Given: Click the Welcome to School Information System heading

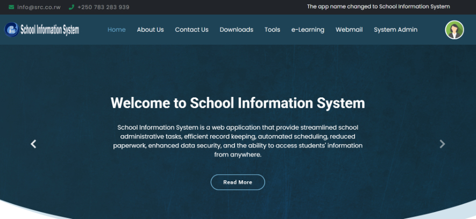Looking at the screenshot, I should 238,103.
